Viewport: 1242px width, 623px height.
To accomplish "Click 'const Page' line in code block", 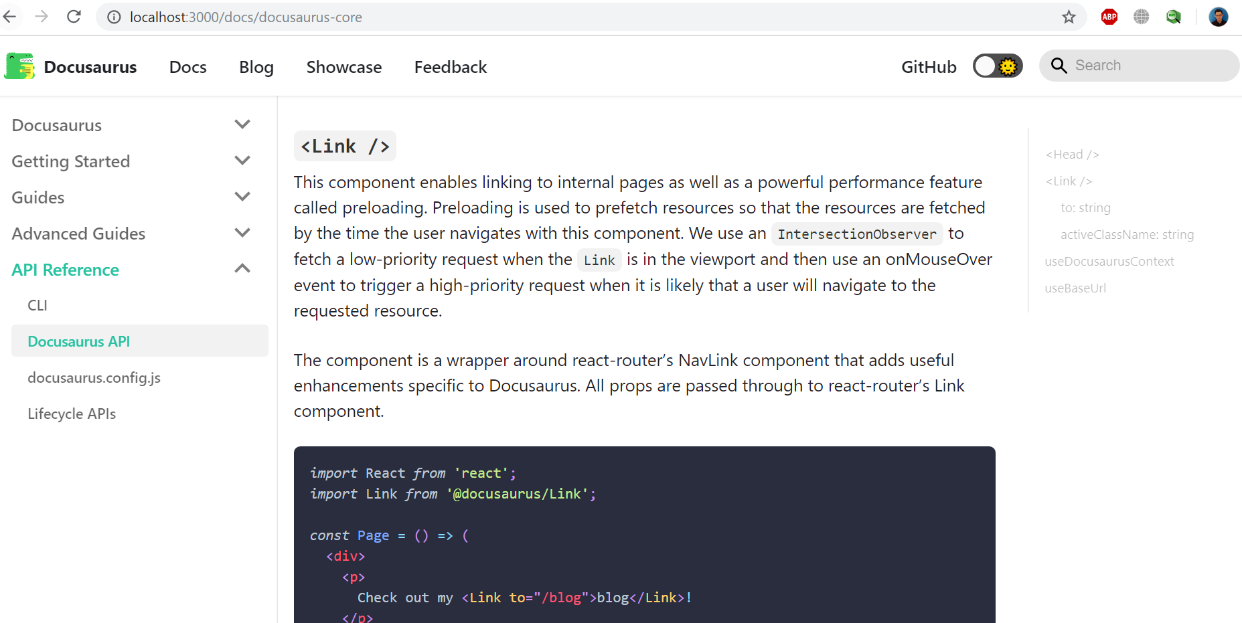I will 389,535.
